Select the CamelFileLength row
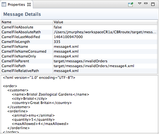 click(79, 42)
